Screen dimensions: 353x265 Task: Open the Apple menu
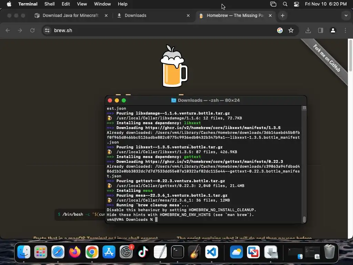(x=9, y=4)
